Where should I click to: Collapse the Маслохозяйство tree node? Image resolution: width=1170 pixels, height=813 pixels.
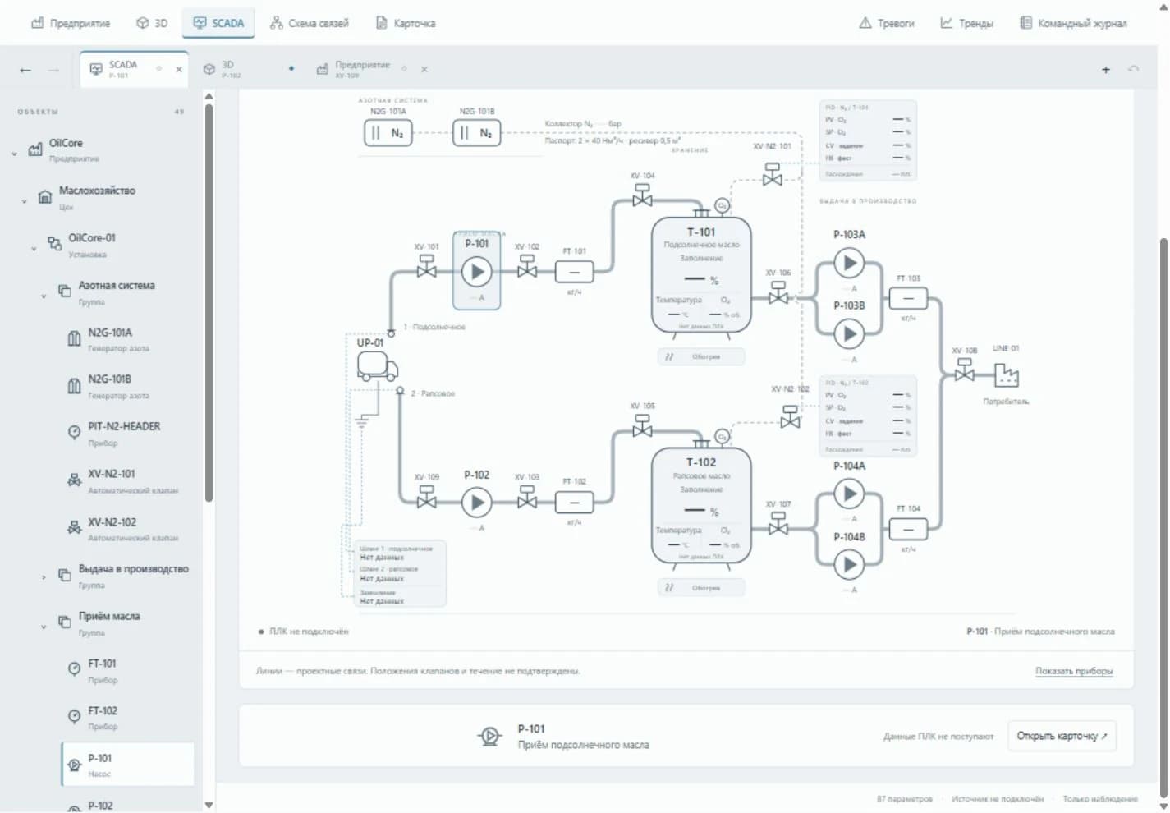point(24,201)
